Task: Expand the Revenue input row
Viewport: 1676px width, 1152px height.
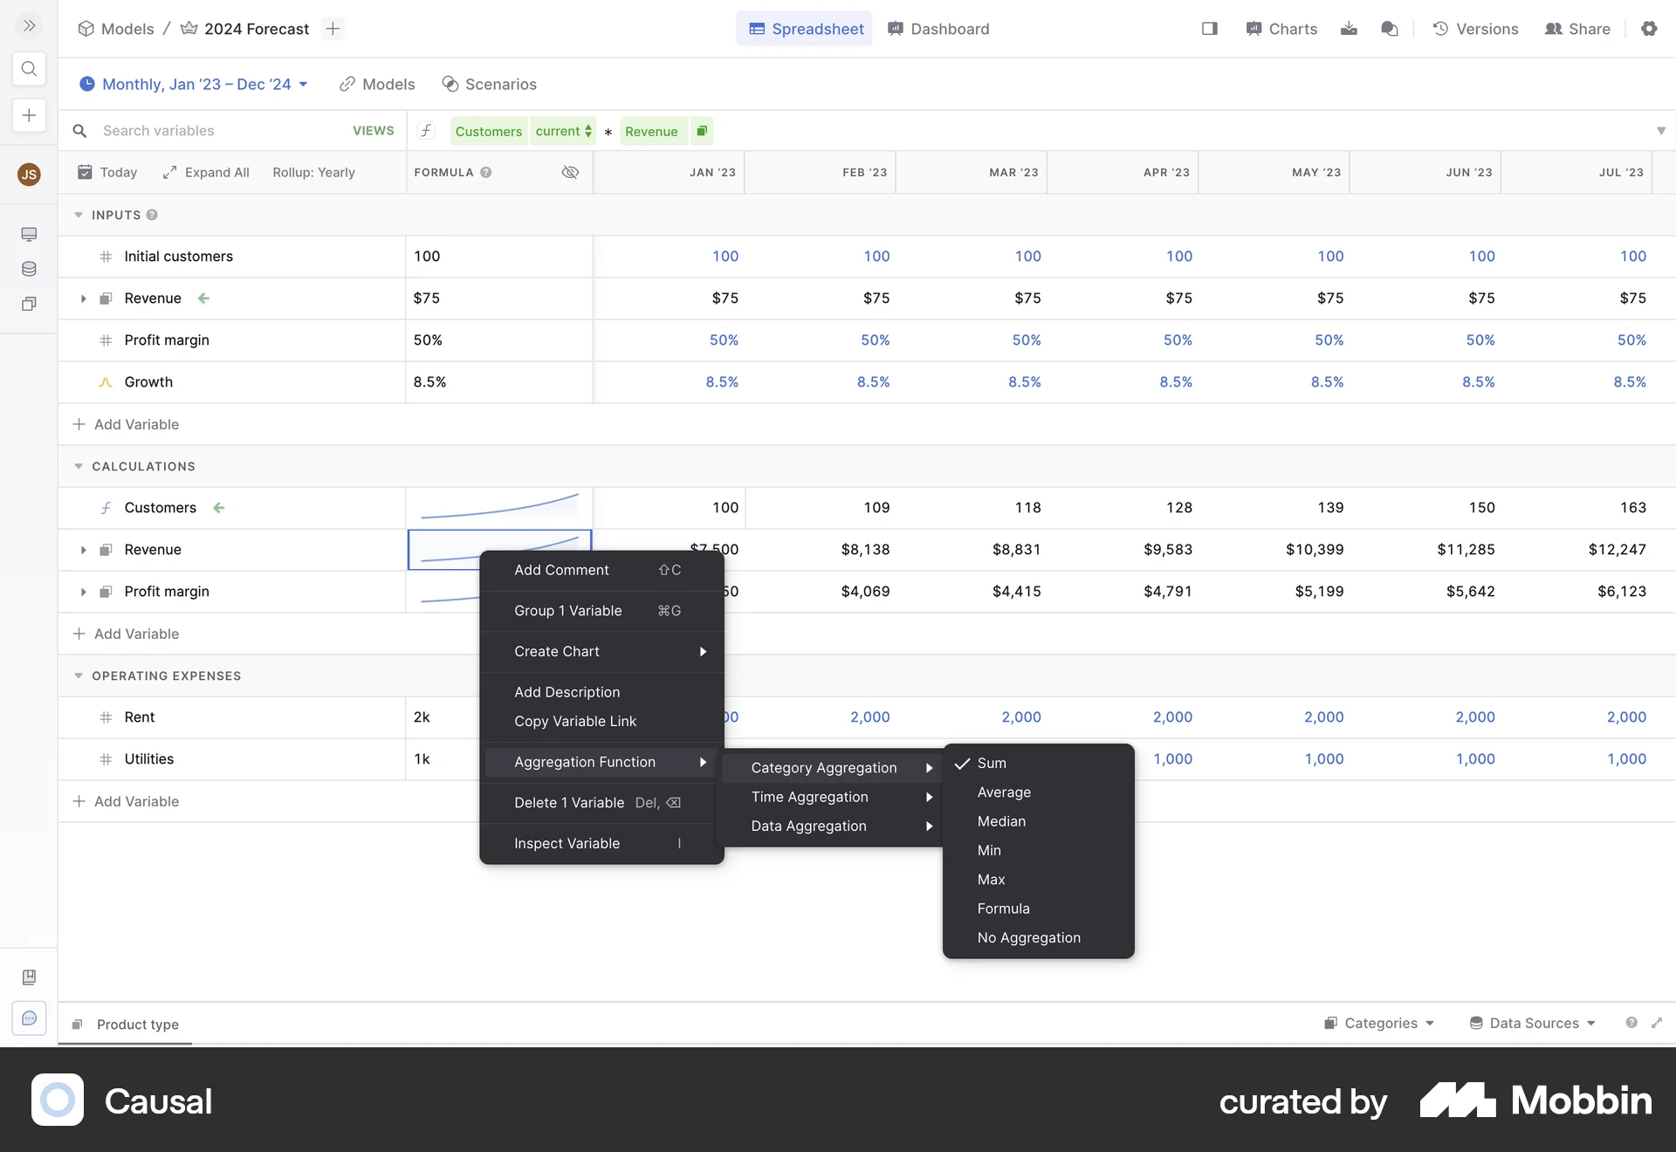Action: point(83,298)
